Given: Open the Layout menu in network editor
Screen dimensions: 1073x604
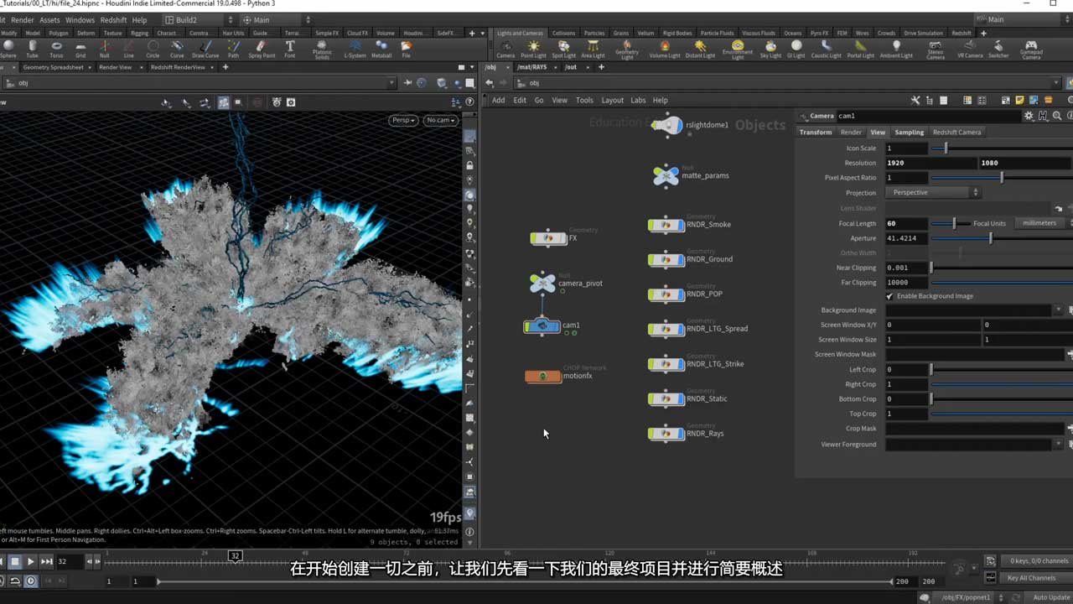Looking at the screenshot, I should [612, 100].
